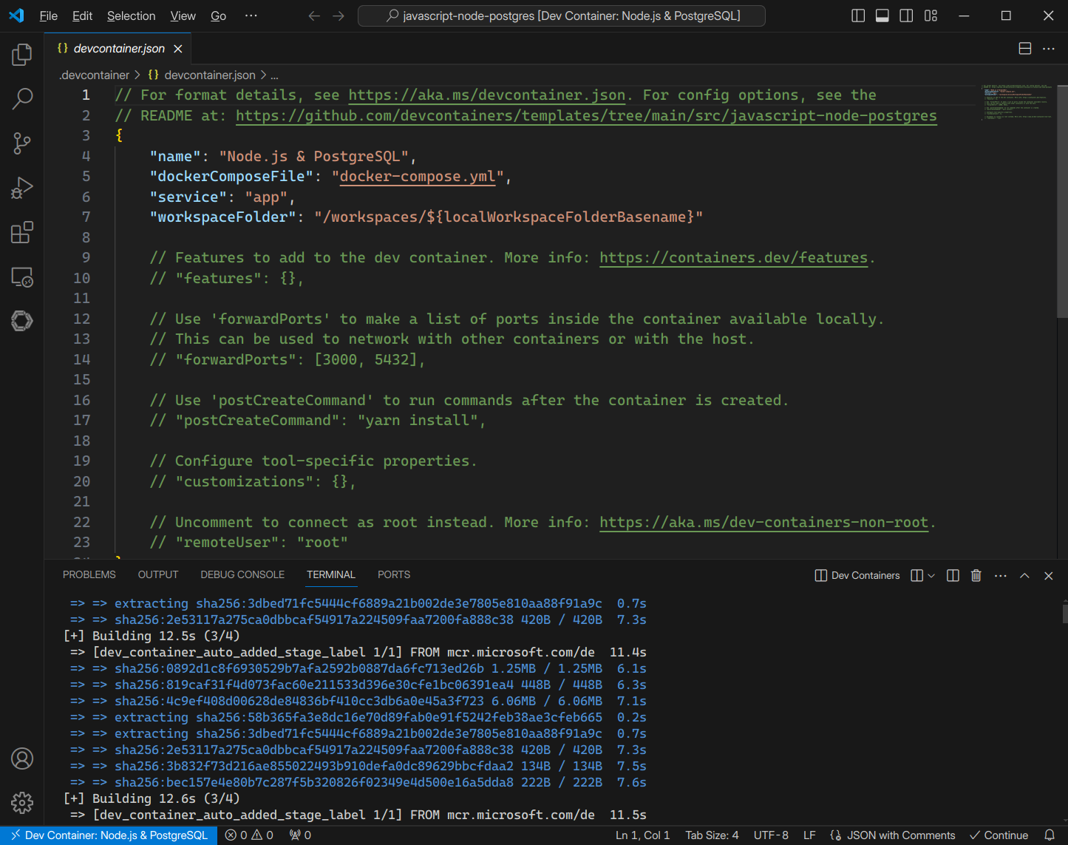1068x845 pixels.
Task: Open the Selection menu
Action: click(131, 16)
